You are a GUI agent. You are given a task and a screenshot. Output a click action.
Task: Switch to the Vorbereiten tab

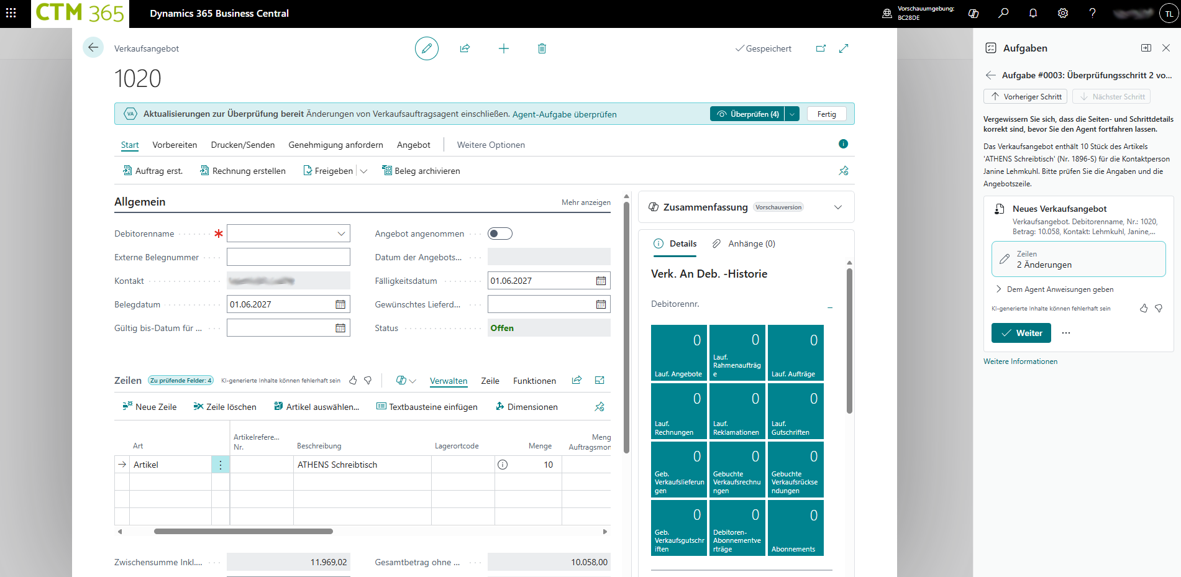click(175, 145)
